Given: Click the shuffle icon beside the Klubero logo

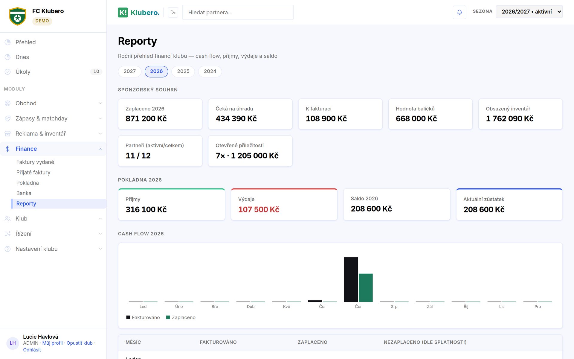Looking at the screenshot, I should pos(173,12).
